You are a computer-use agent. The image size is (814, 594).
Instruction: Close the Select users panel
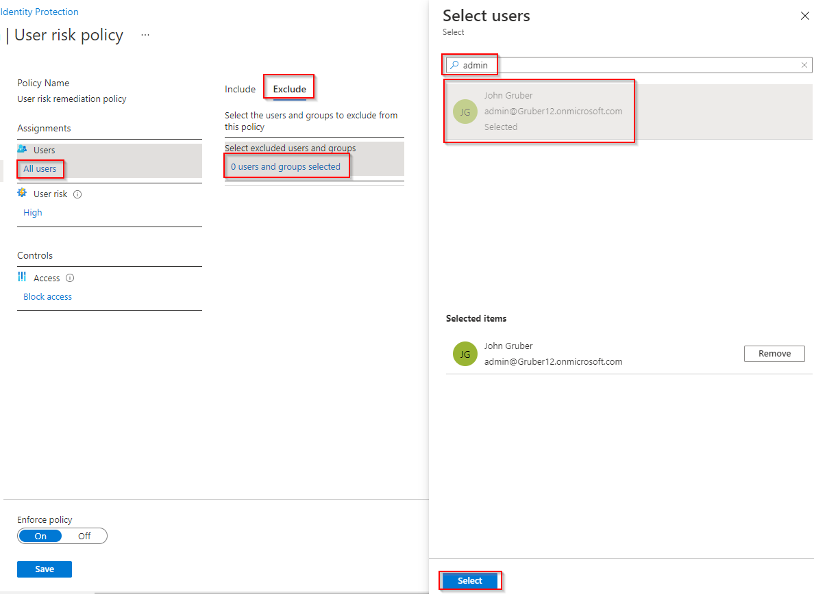point(805,16)
